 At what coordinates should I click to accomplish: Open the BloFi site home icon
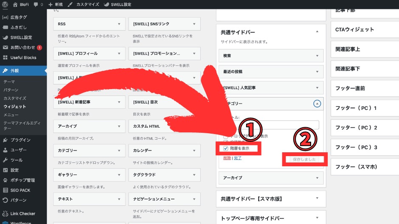tap(15, 5)
